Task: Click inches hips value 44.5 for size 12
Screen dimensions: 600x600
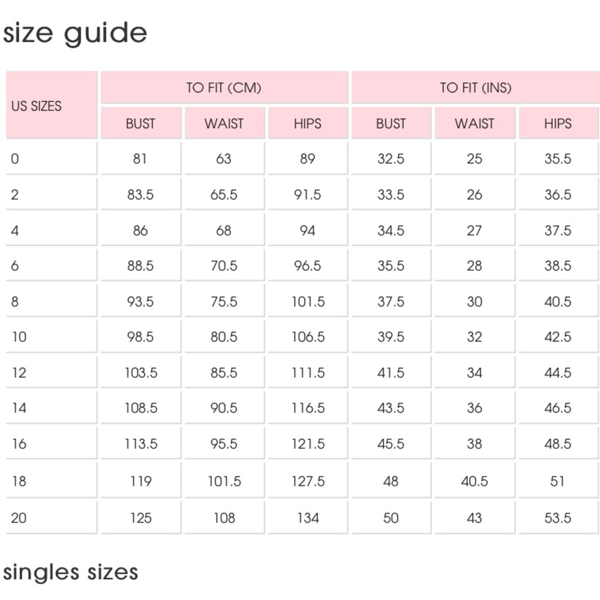Action: pyautogui.click(x=558, y=373)
